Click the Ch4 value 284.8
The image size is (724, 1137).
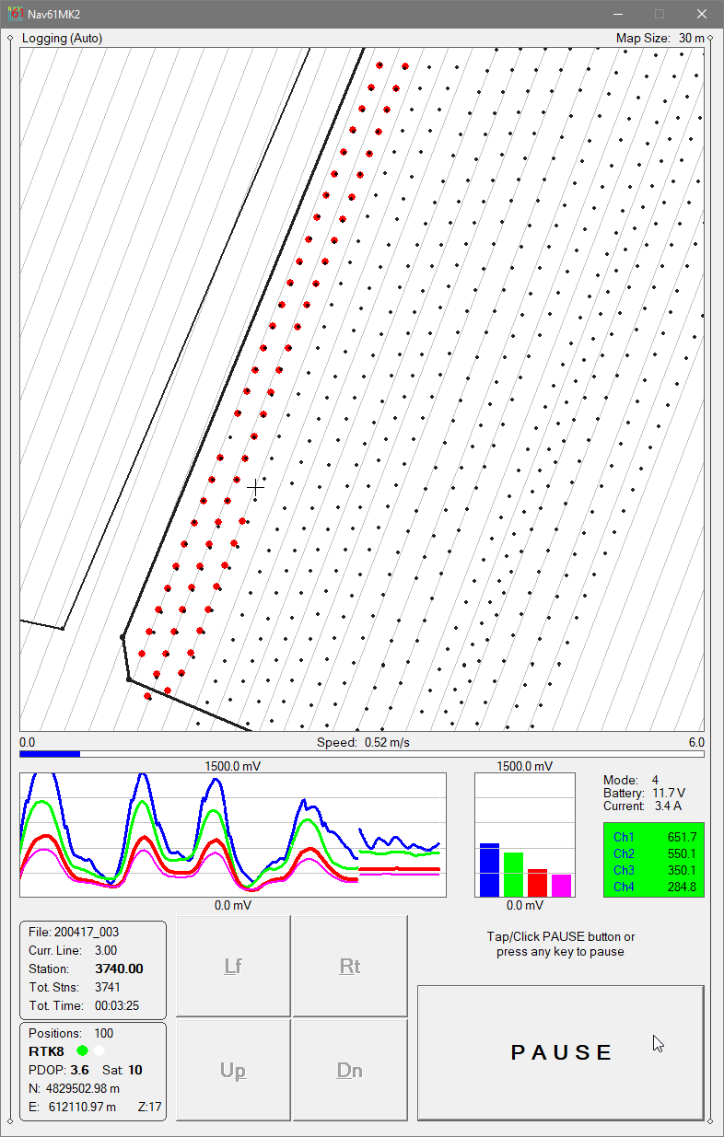pos(682,887)
